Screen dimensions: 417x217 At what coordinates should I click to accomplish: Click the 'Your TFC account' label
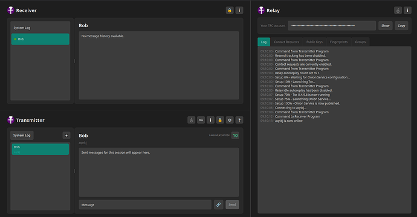[273, 26]
